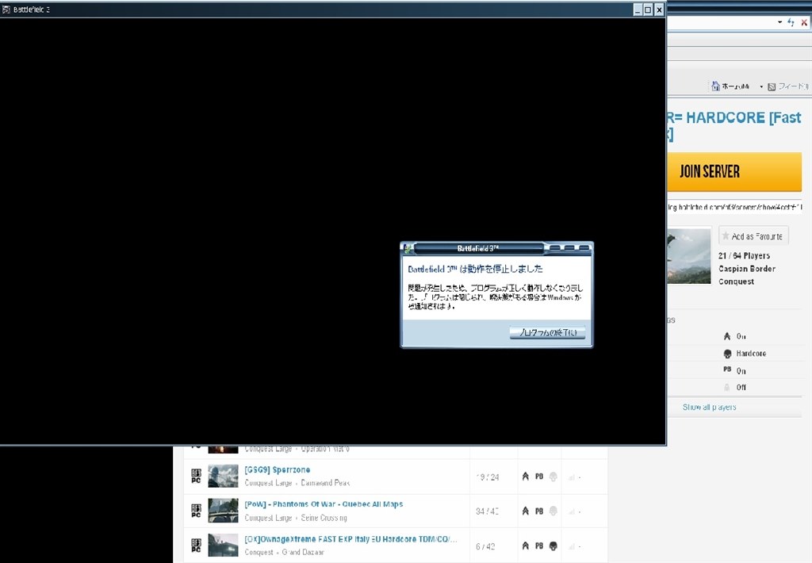
Task: Minimize the Battlefield 3 game window
Action: pos(638,10)
